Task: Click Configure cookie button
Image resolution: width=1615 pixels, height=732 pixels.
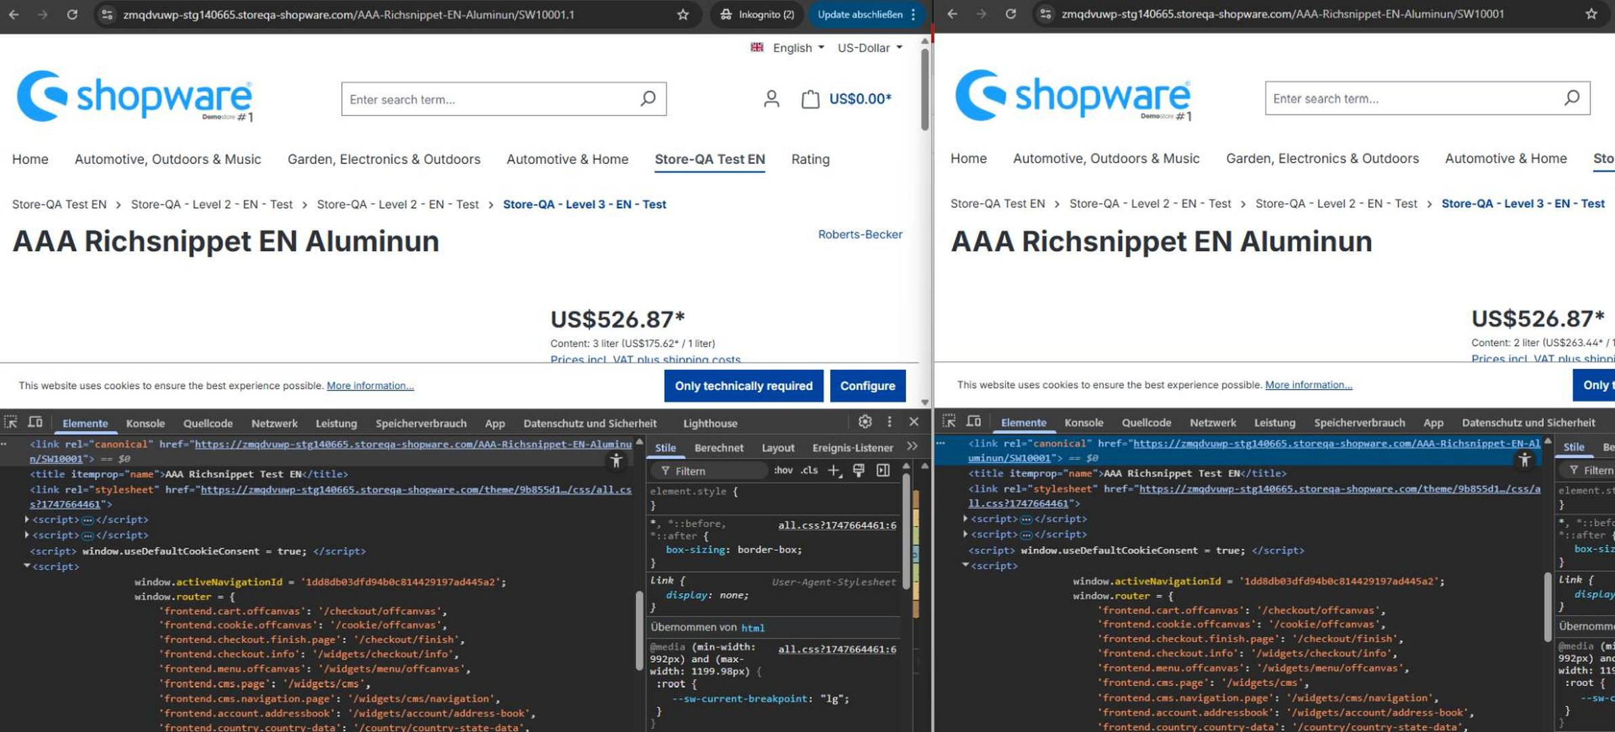Action: click(x=868, y=386)
